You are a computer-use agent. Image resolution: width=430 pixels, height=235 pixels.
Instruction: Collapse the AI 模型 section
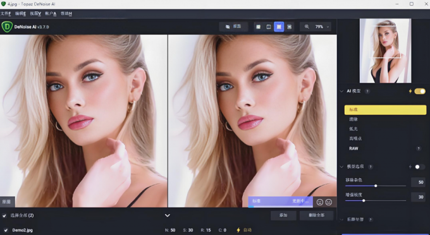pyautogui.click(x=341, y=91)
